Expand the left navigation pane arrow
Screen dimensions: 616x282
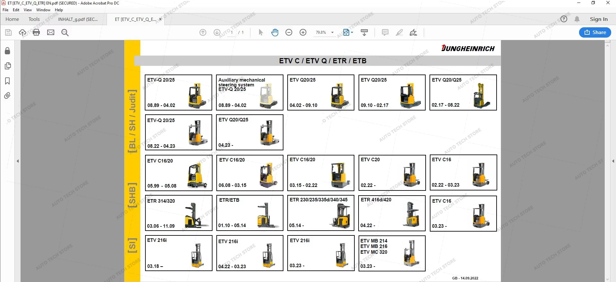[18, 161]
